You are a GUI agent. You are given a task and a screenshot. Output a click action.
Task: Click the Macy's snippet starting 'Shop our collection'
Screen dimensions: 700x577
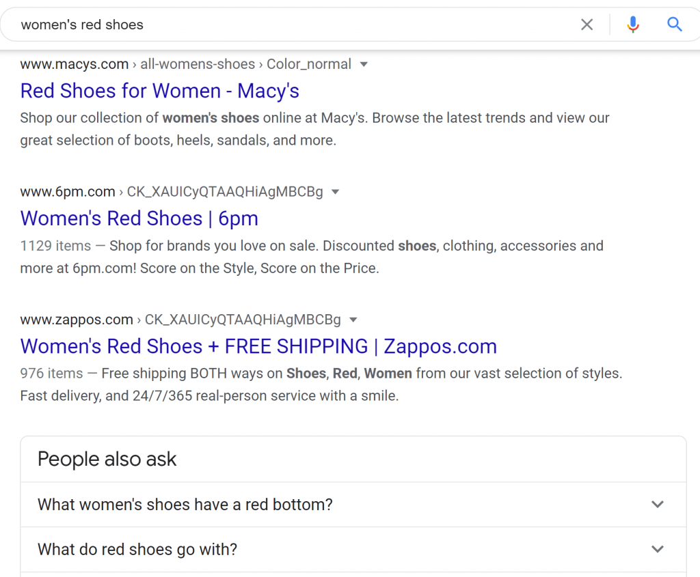(x=314, y=129)
